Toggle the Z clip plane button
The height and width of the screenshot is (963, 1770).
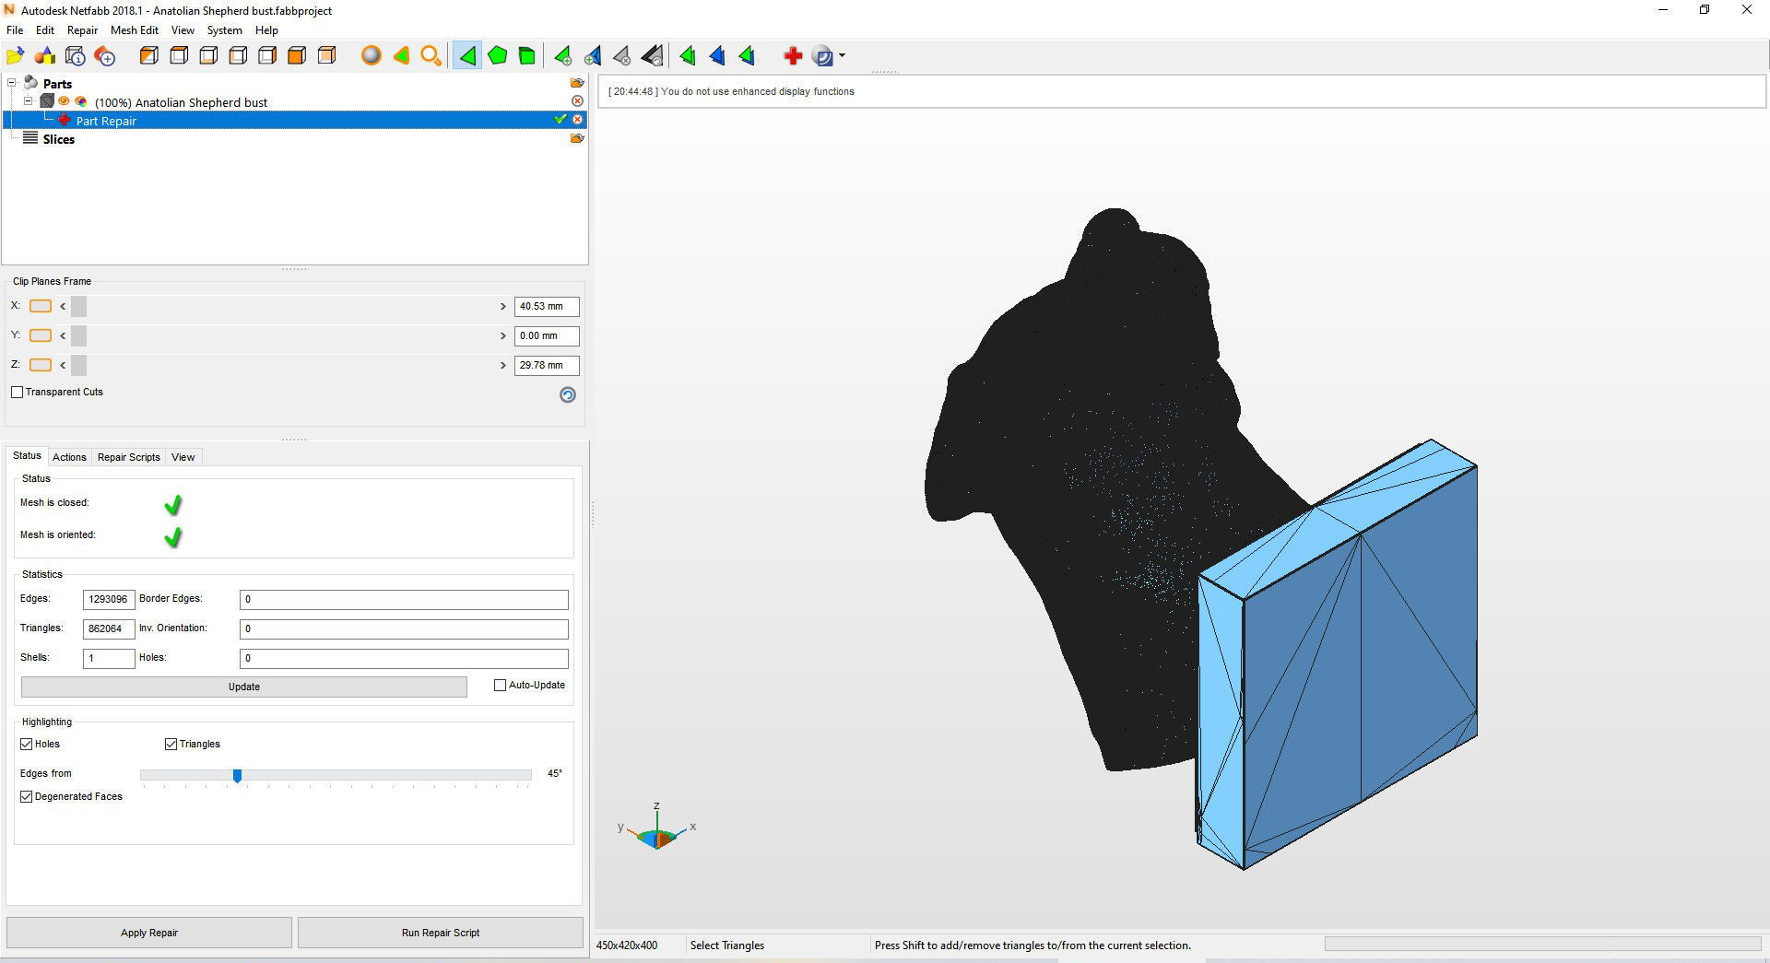coord(41,365)
